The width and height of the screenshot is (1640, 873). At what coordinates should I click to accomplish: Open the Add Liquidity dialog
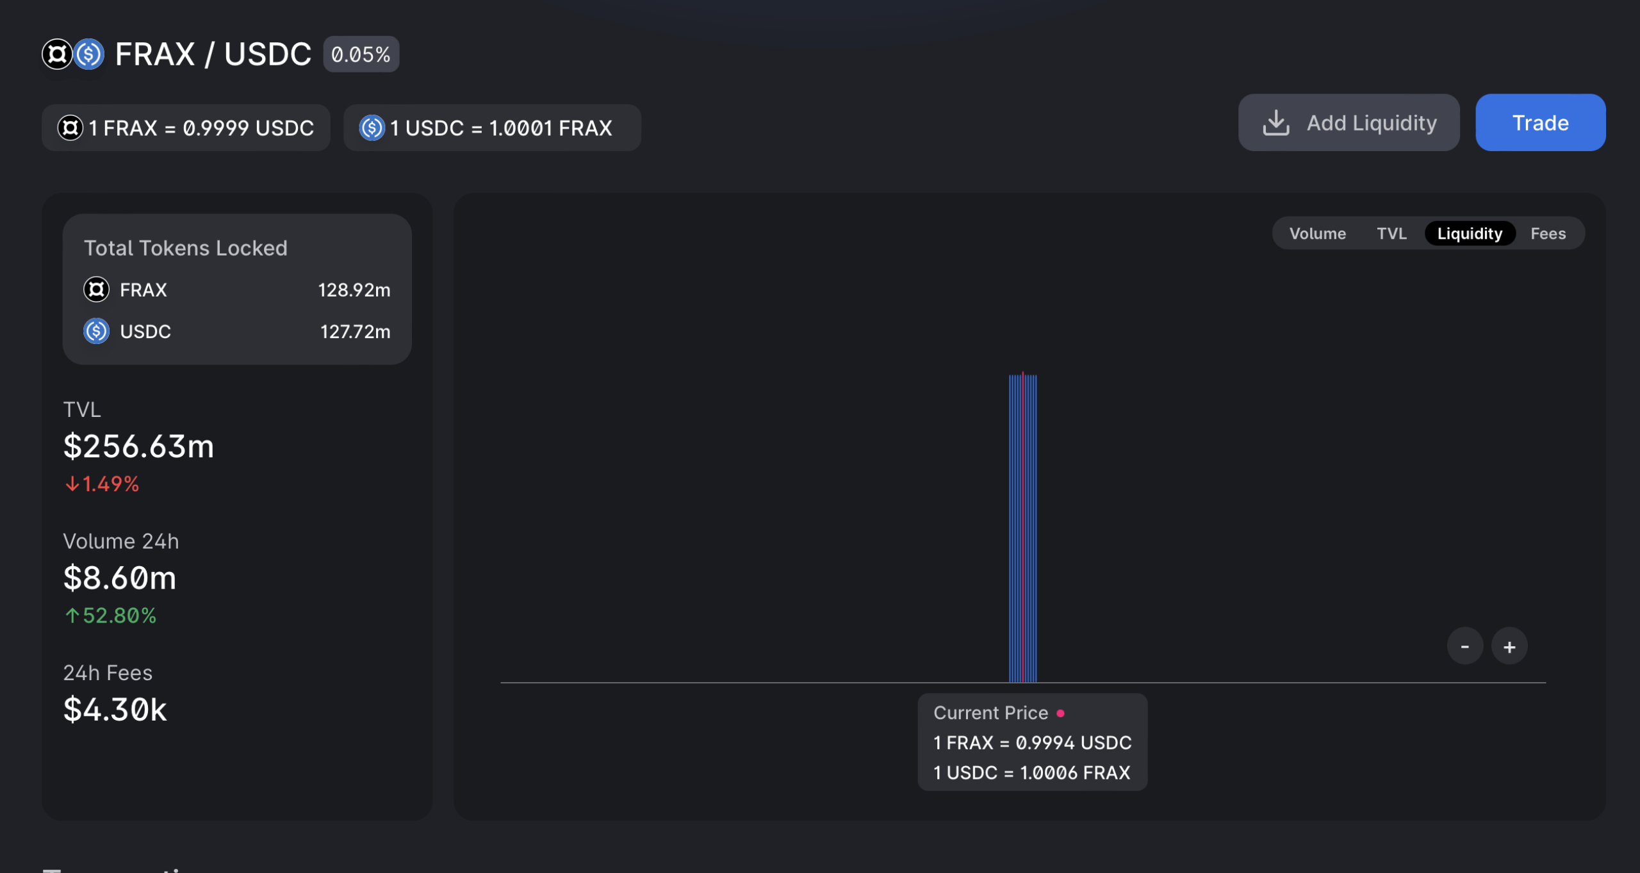pyautogui.click(x=1349, y=122)
